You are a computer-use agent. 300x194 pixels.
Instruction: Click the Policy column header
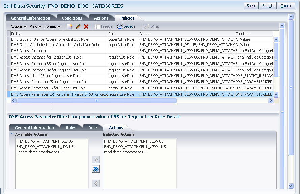[x=59, y=34]
